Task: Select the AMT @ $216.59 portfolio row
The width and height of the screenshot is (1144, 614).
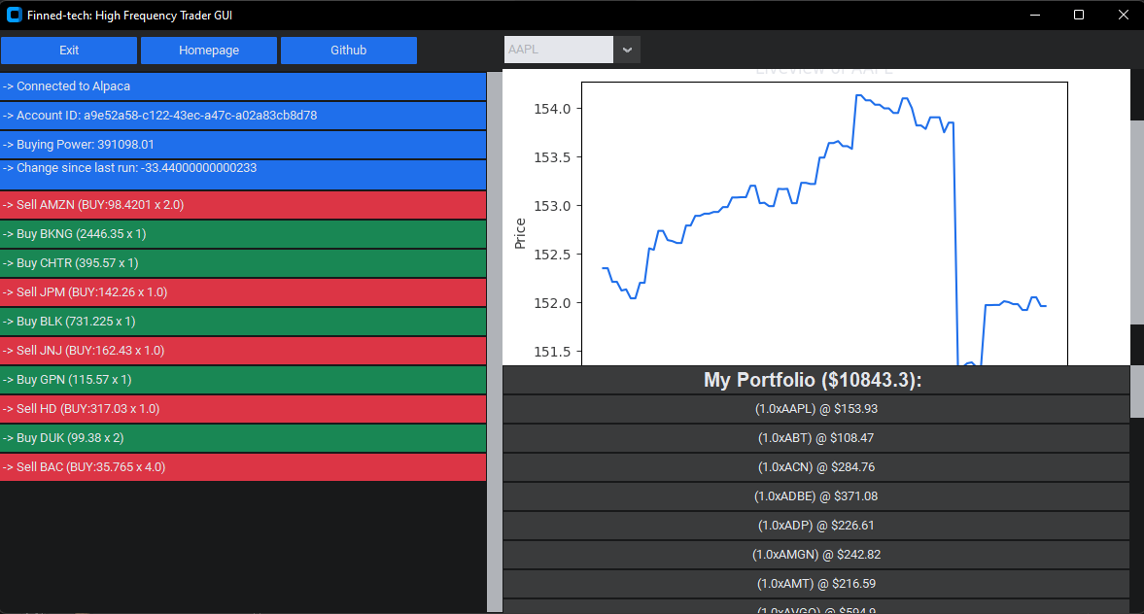Action: (x=815, y=584)
